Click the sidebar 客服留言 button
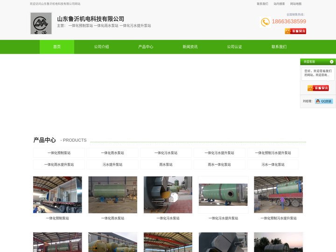The height and width of the screenshot is (252, 336). (318, 88)
